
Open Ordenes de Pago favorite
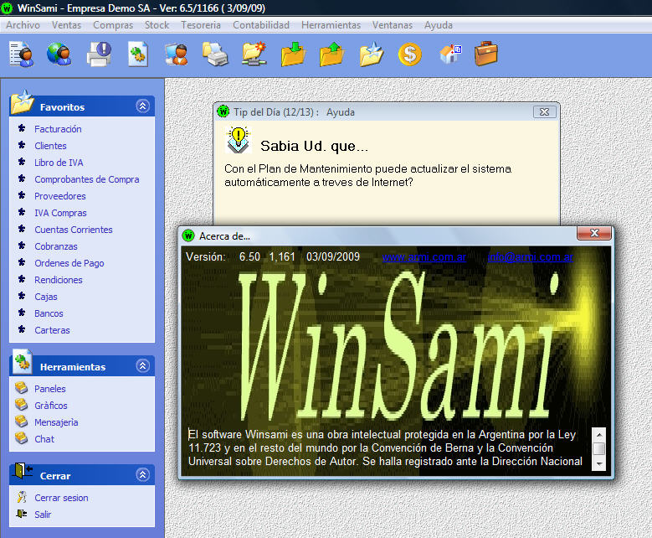coord(69,263)
